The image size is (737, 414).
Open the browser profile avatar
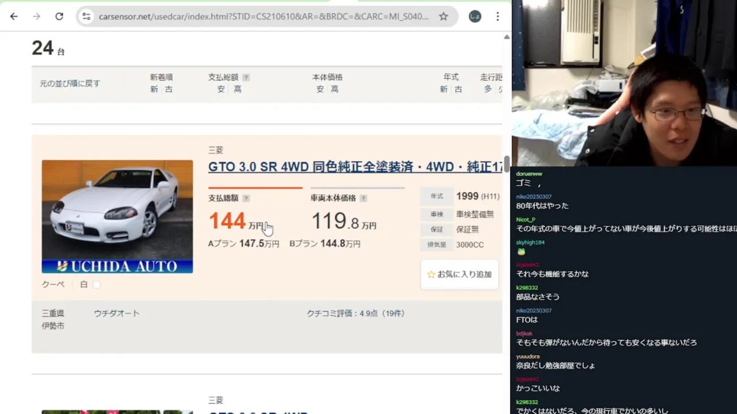(x=475, y=17)
